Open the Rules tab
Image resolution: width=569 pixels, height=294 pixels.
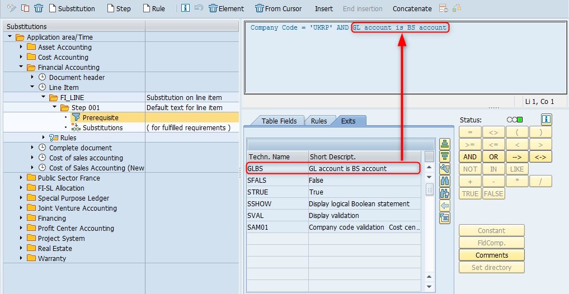pos(318,121)
